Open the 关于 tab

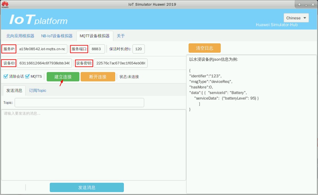[121, 36]
